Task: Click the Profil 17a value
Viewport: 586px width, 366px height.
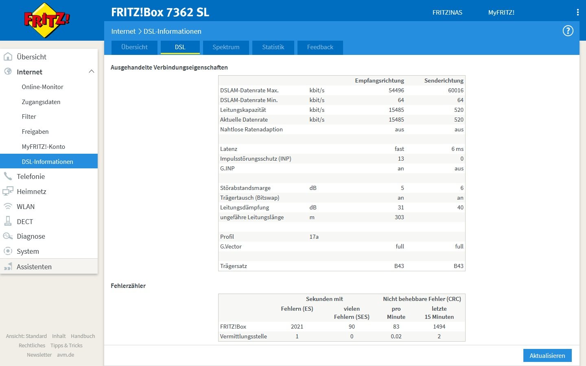Action: click(314, 237)
